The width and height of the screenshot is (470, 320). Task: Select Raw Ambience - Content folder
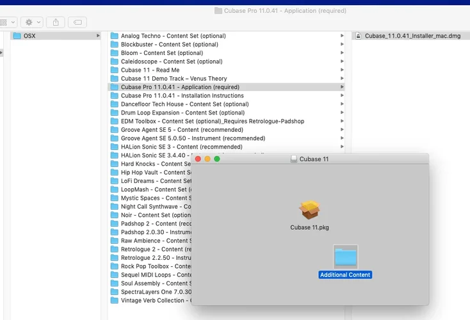point(150,241)
